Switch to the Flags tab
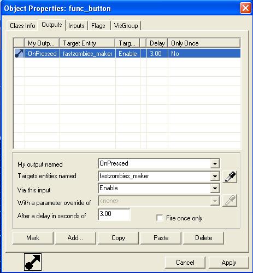253x273 pixels. click(x=98, y=26)
